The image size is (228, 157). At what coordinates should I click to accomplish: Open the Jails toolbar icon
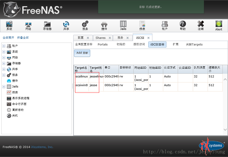123,26
